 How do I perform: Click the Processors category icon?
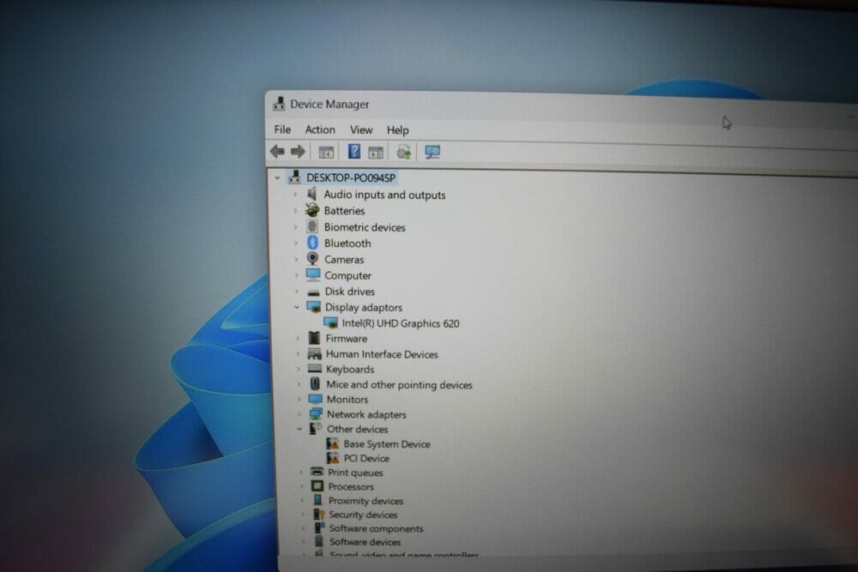pos(317,485)
